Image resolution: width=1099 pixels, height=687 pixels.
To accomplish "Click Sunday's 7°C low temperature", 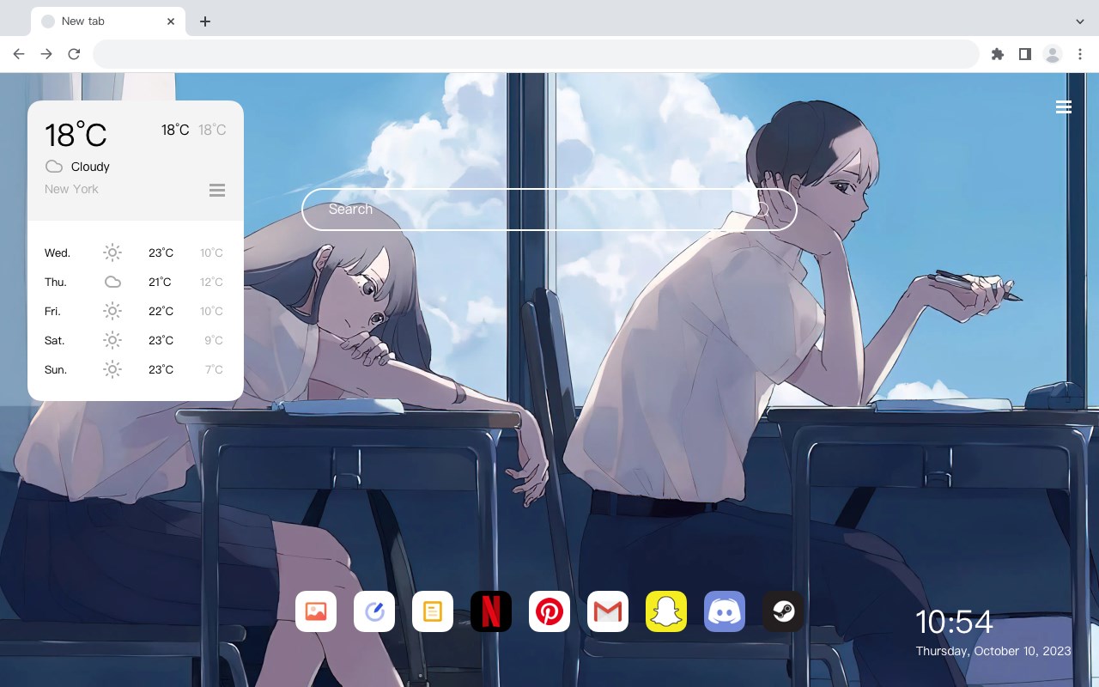I will [x=214, y=369].
